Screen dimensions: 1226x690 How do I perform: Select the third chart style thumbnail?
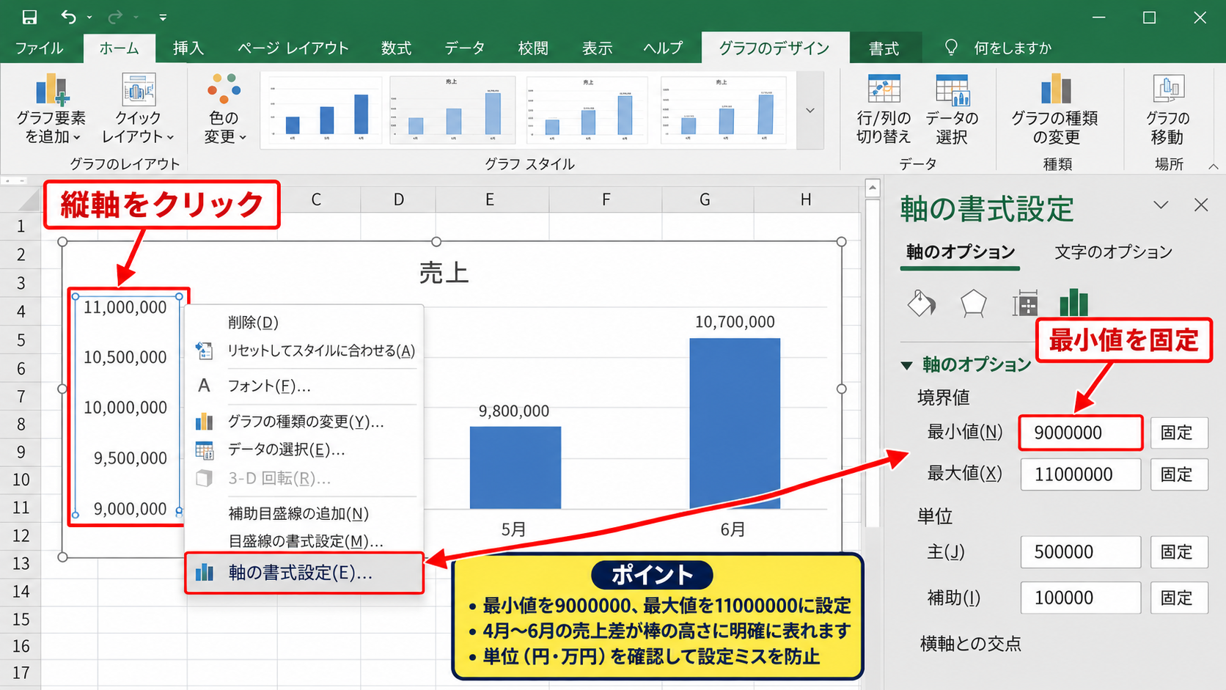tap(587, 110)
